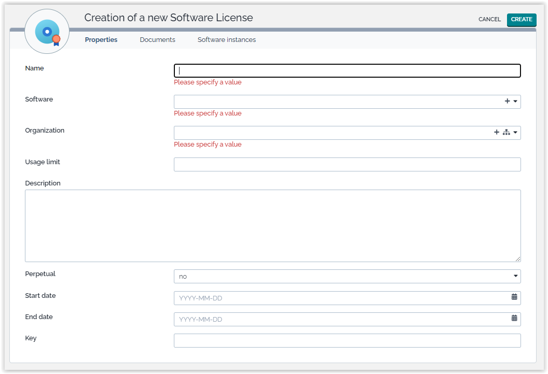Switch to the Software instances tab

pyautogui.click(x=226, y=40)
